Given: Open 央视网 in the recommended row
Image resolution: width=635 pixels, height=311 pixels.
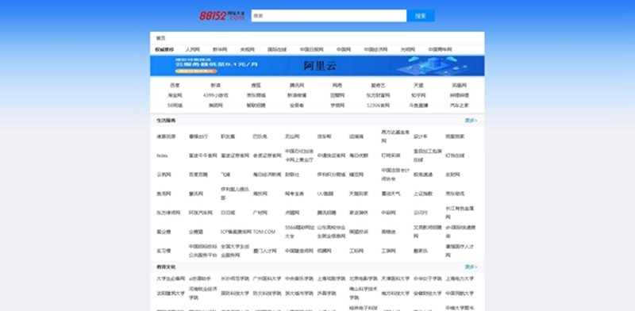Looking at the screenshot, I should tap(247, 49).
